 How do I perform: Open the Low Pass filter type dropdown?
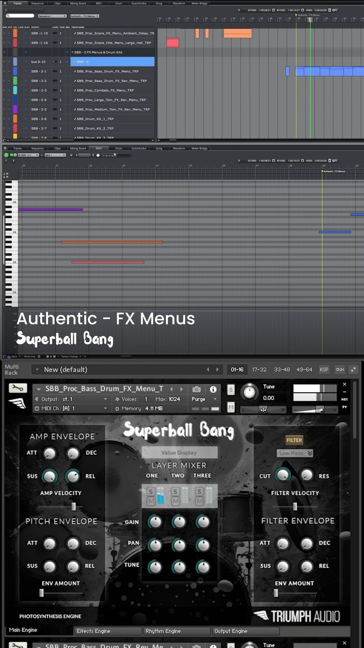(x=295, y=453)
